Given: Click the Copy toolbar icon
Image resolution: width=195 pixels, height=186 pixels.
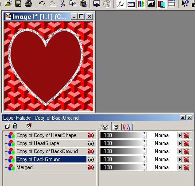Looking at the screenshot, I should pos(73,4).
